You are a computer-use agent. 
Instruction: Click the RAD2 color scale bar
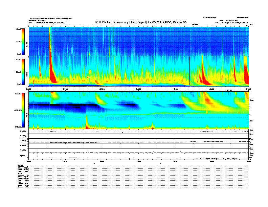[x=23, y=42]
